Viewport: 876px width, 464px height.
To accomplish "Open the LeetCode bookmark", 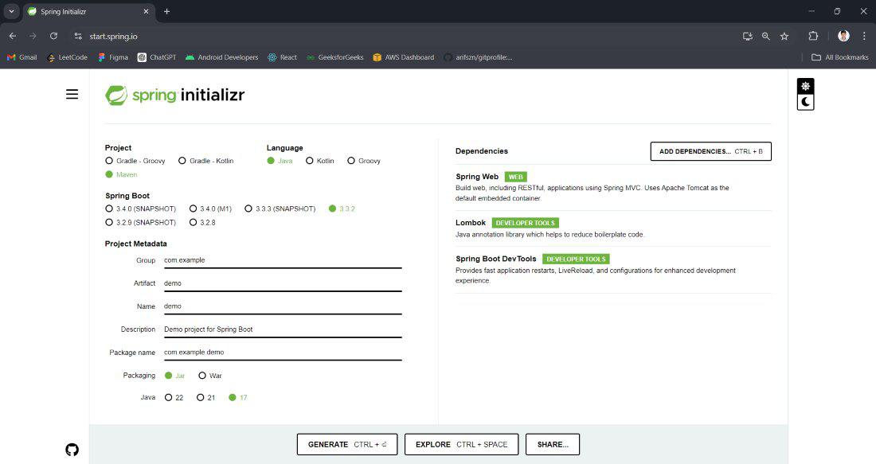I will pos(68,57).
